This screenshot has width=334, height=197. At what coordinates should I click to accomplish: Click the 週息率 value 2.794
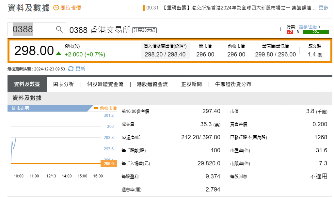(x=213, y=189)
